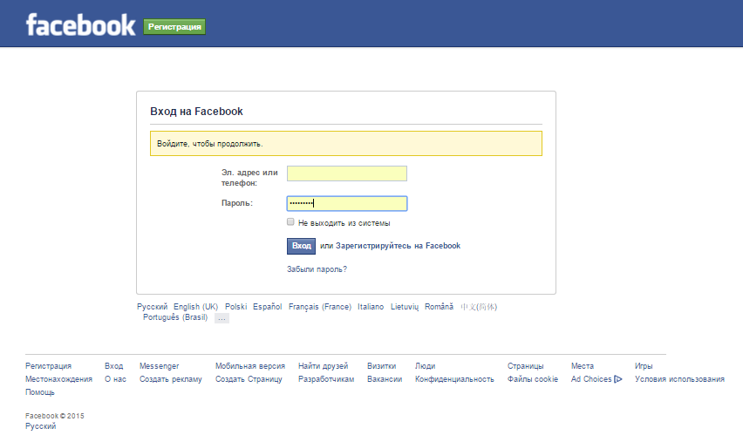Go to Найти друзей footer link
Screen dimensions: 743x442
coord(324,366)
